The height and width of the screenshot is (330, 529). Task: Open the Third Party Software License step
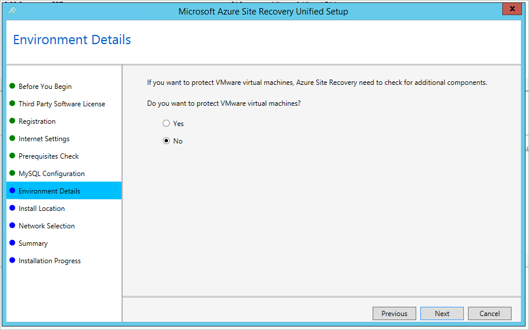[62, 104]
